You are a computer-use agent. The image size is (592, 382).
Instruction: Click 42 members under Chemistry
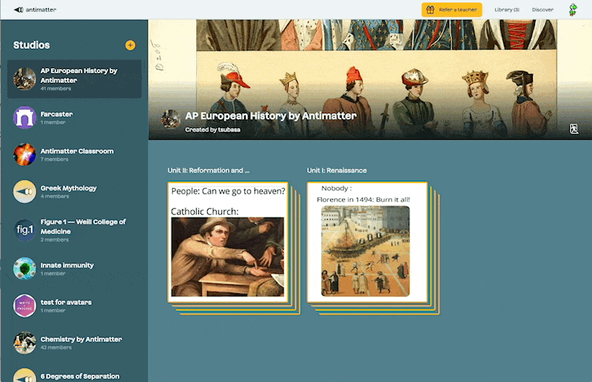click(x=56, y=347)
